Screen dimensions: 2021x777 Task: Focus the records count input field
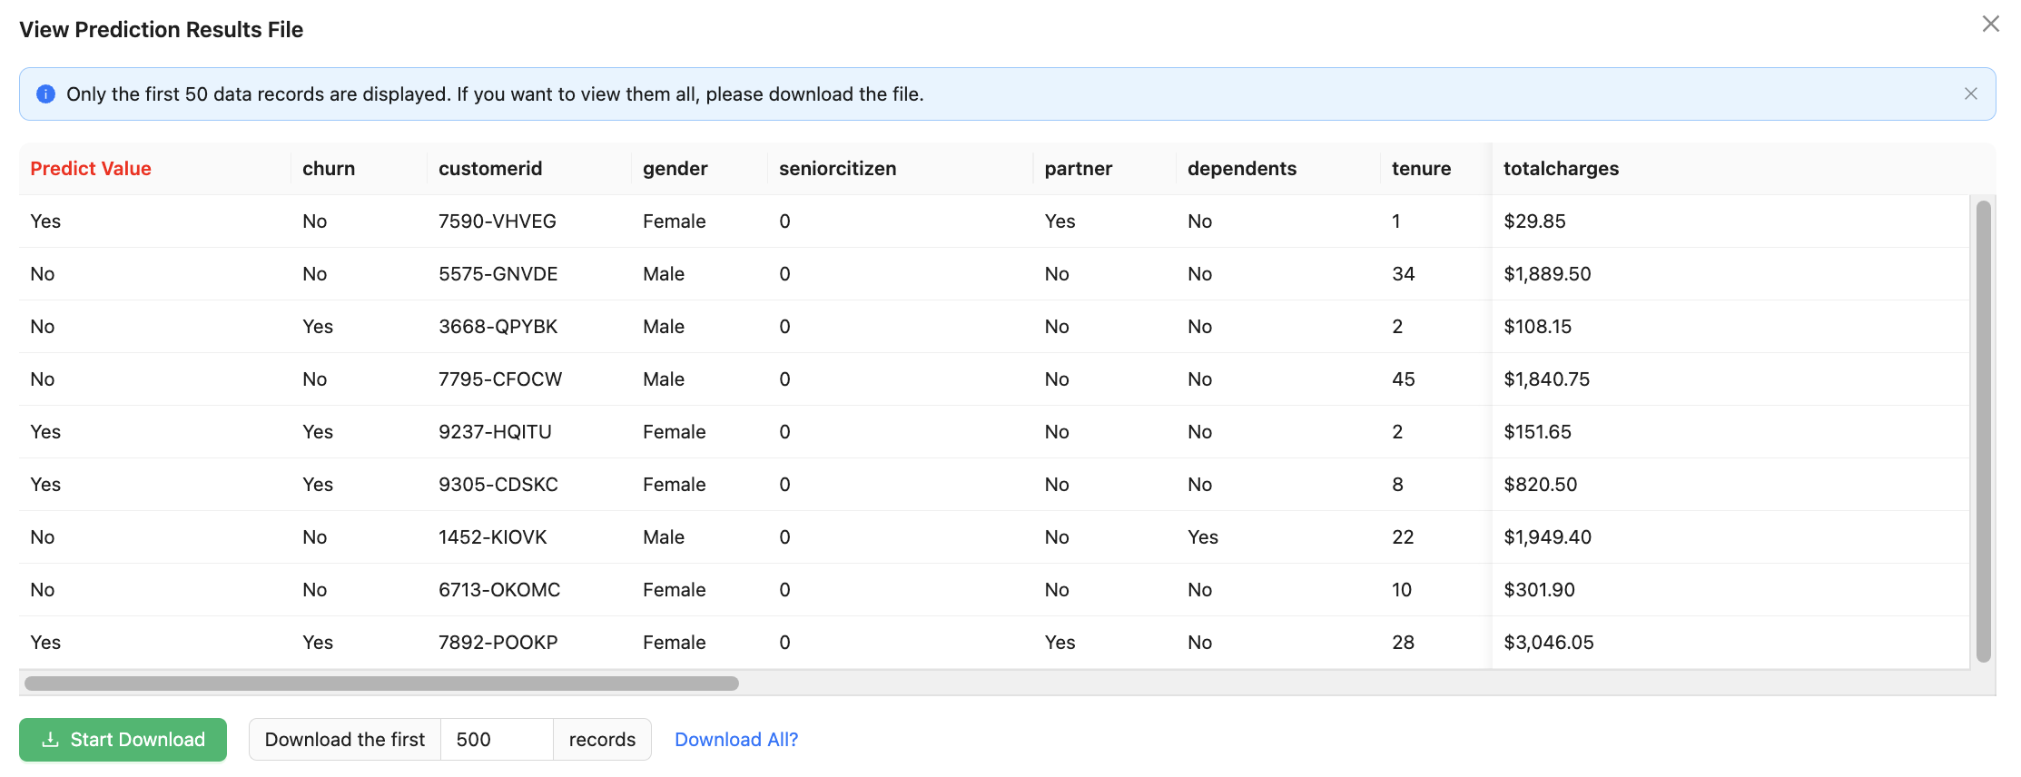pos(496,740)
